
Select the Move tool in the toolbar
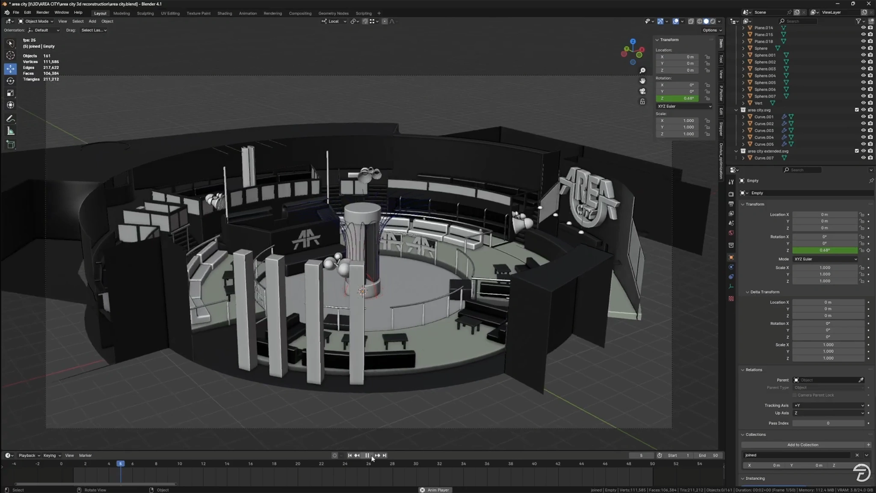(x=10, y=68)
